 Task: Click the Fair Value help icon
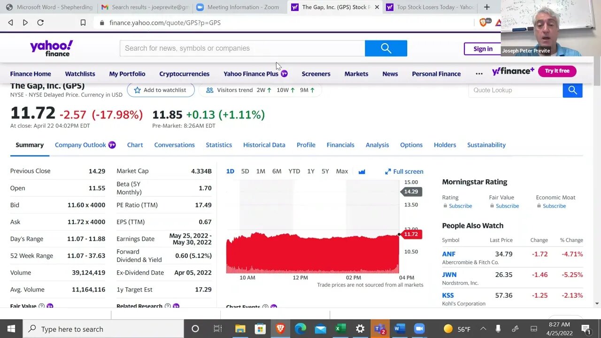[x=41, y=306]
